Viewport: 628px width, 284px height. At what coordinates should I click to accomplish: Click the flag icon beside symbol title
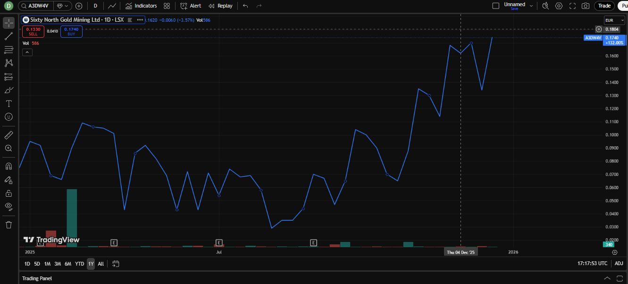(x=130, y=20)
